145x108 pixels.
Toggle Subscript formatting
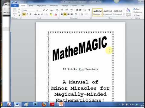39,14
